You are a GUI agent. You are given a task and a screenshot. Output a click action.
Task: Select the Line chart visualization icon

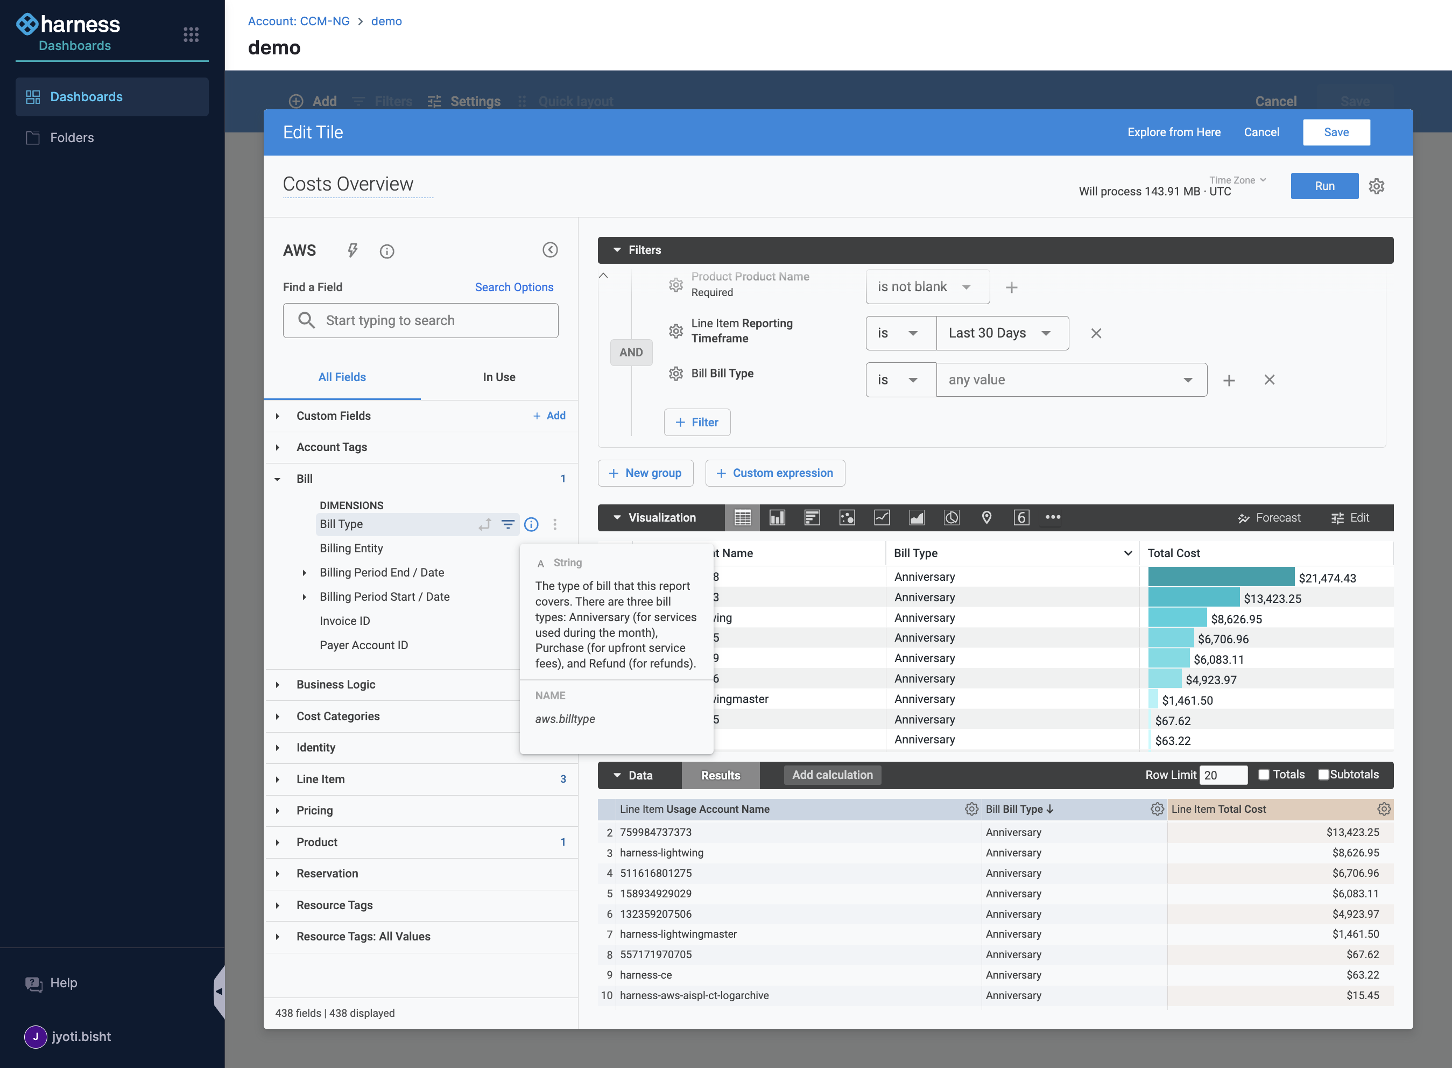[882, 518]
